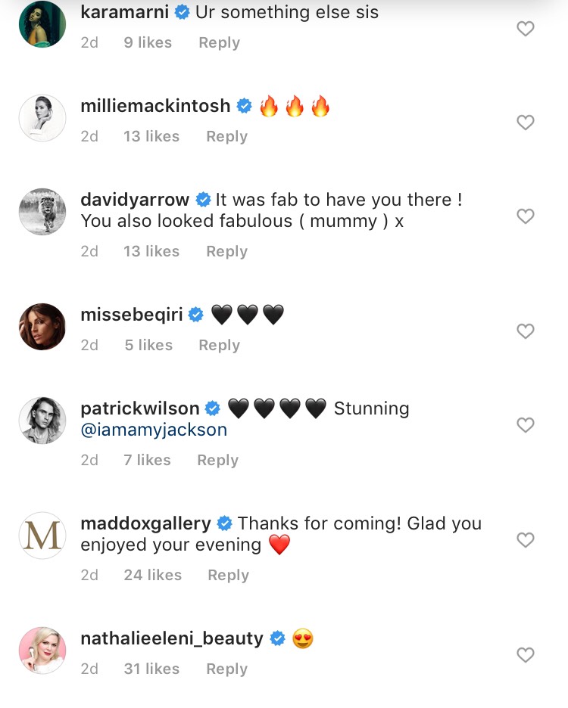
Task: Like karamarni's comment using the heart icon
Action: 526,29
